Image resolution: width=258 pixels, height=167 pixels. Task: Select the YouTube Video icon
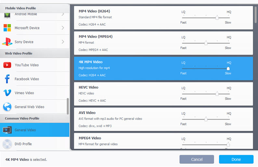click(x=7, y=65)
